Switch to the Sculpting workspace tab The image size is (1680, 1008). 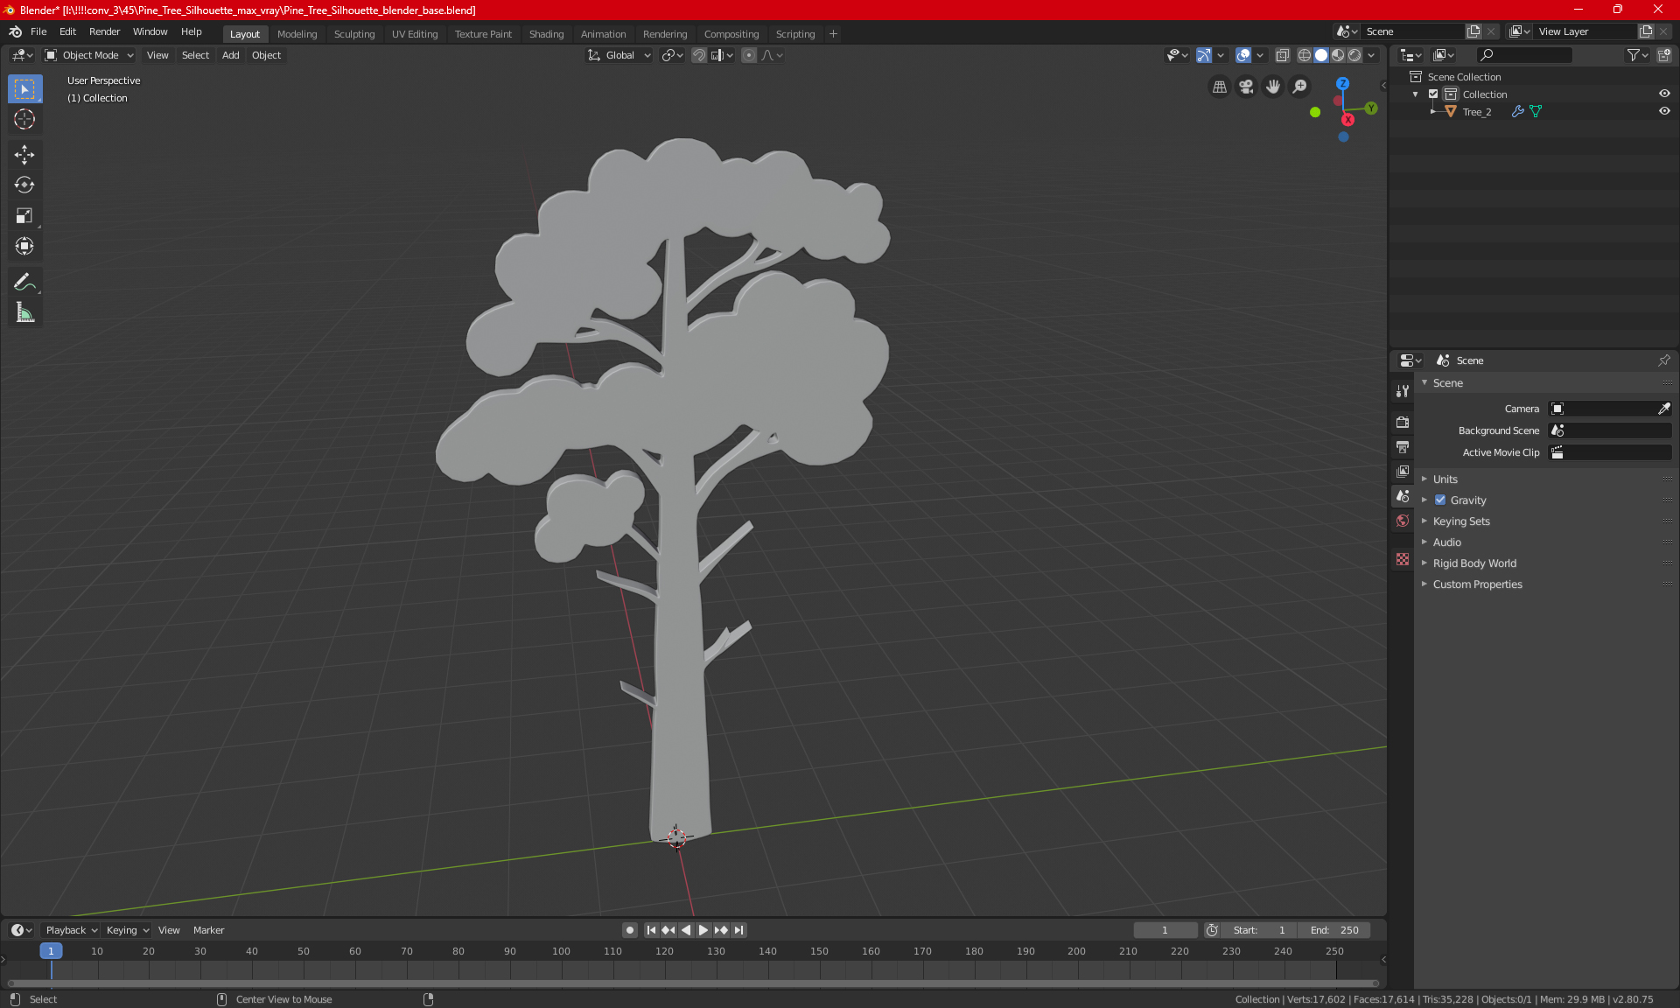tap(354, 34)
